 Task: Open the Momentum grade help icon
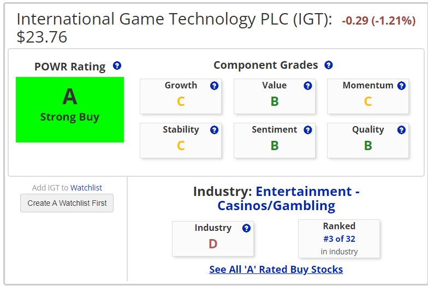coord(402,86)
